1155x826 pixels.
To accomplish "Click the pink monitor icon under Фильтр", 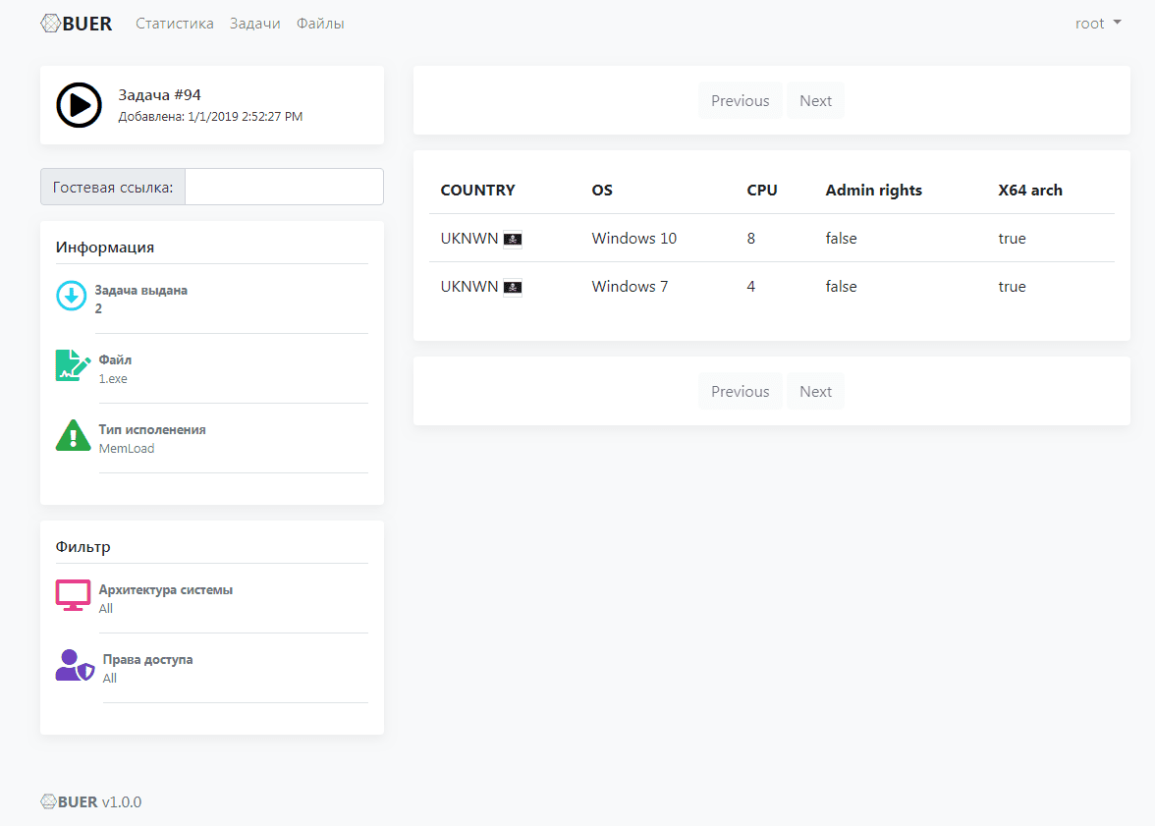I will [73, 595].
